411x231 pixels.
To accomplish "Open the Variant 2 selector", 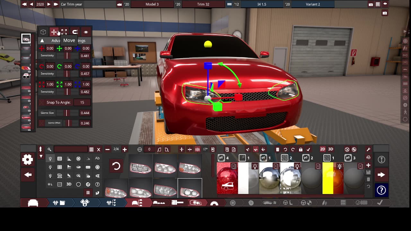I will [313, 4].
